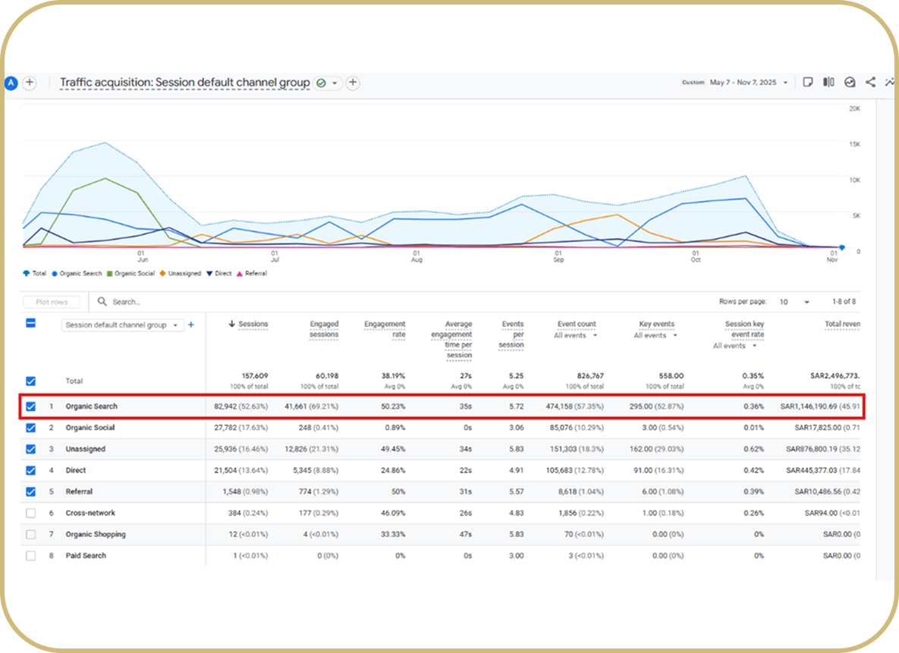Click the Traffic acquisition report title
Image resolution: width=899 pixels, height=653 pixels.
(184, 83)
